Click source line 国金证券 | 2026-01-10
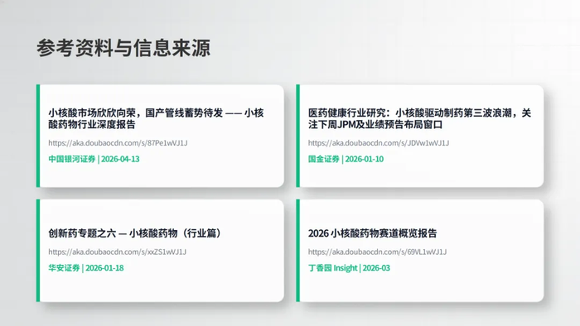The image size is (580, 326). 346,159
